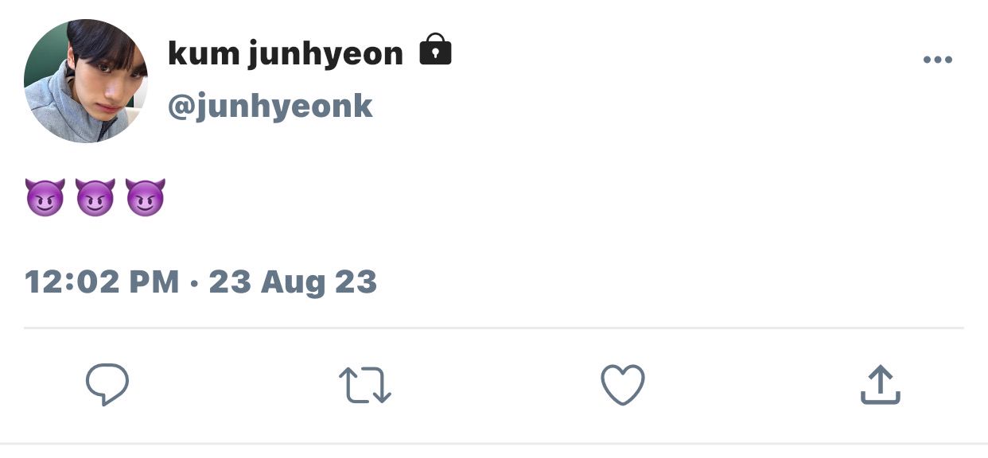The height and width of the screenshot is (458, 988).
Task: Open the share sheet via upload arrow icon
Action: pyautogui.click(x=880, y=385)
